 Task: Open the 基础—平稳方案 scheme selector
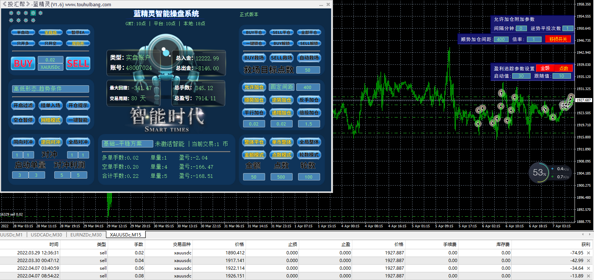pyautogui.click(x=127, y=144)
